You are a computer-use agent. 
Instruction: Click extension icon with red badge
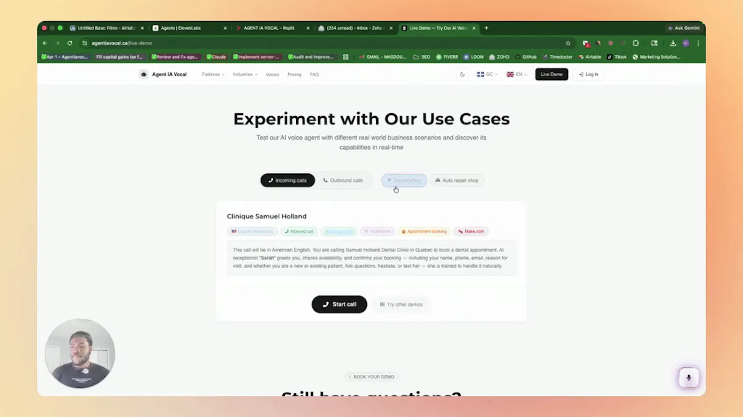click(x=586, y=43)
